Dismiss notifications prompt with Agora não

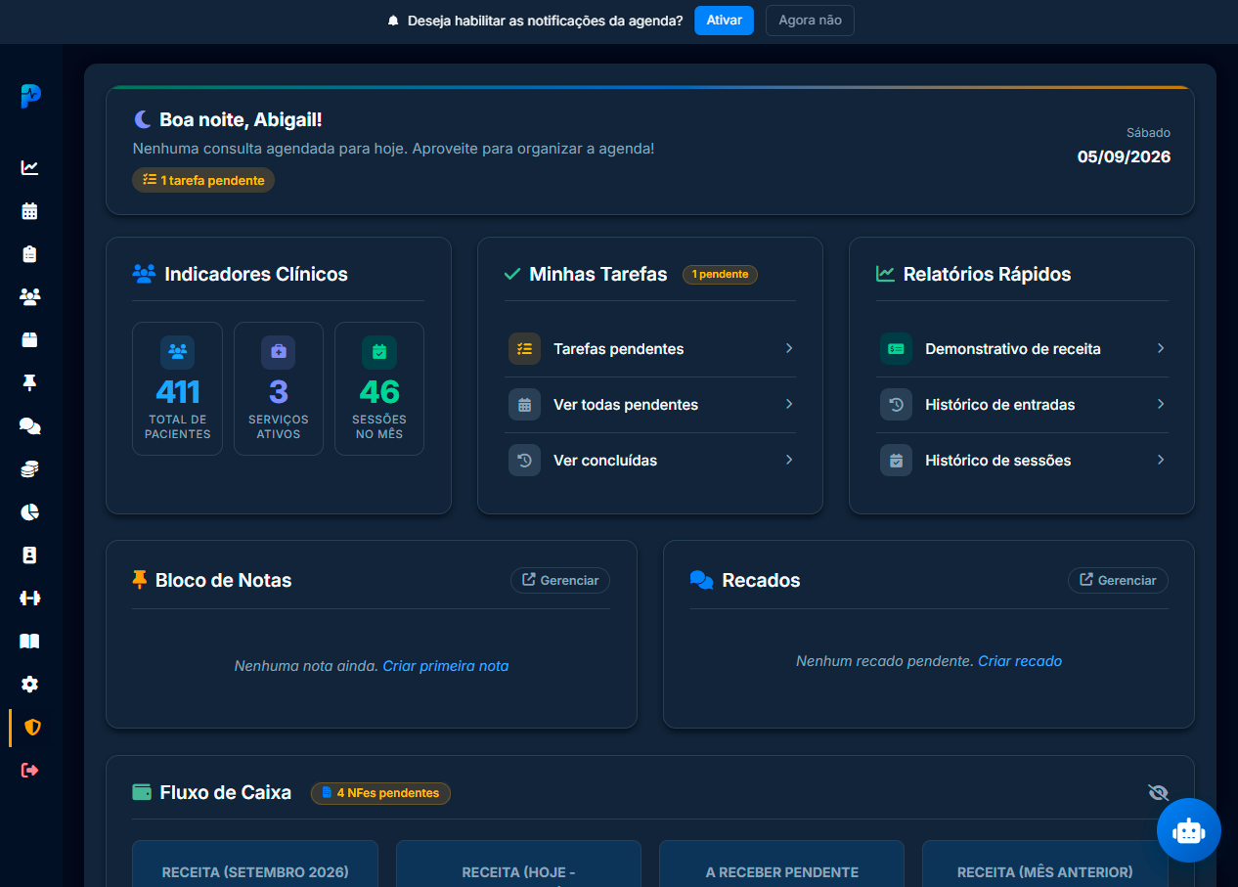[810, 21]
